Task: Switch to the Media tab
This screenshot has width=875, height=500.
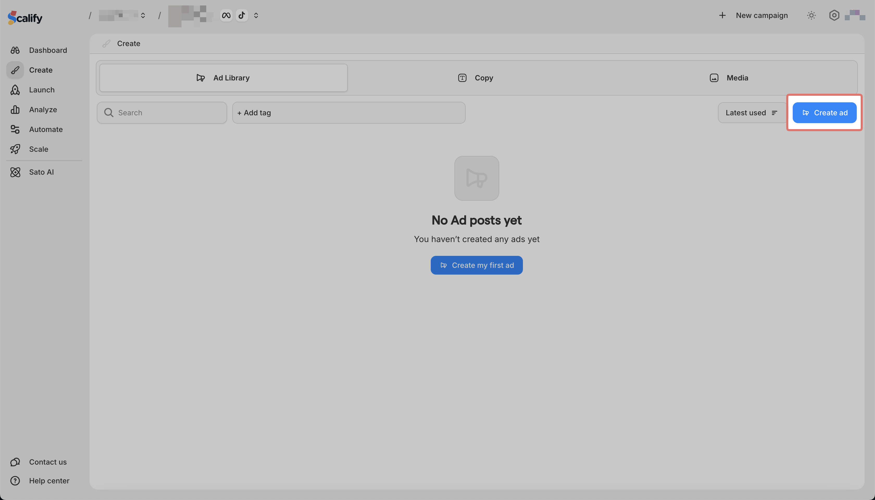Action: (729, 78)
